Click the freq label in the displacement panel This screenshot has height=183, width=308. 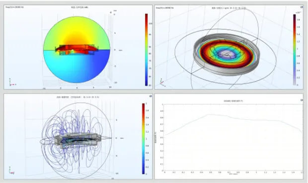(x=164, y=8)
